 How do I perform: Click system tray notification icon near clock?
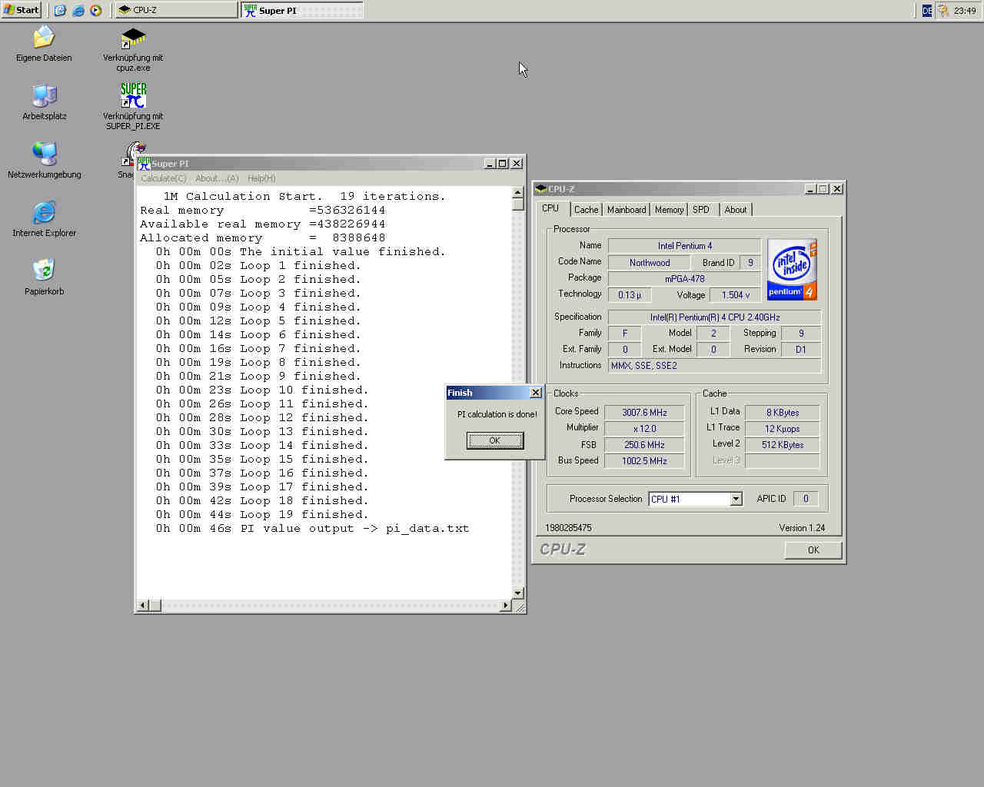click(x=943, y=10)
